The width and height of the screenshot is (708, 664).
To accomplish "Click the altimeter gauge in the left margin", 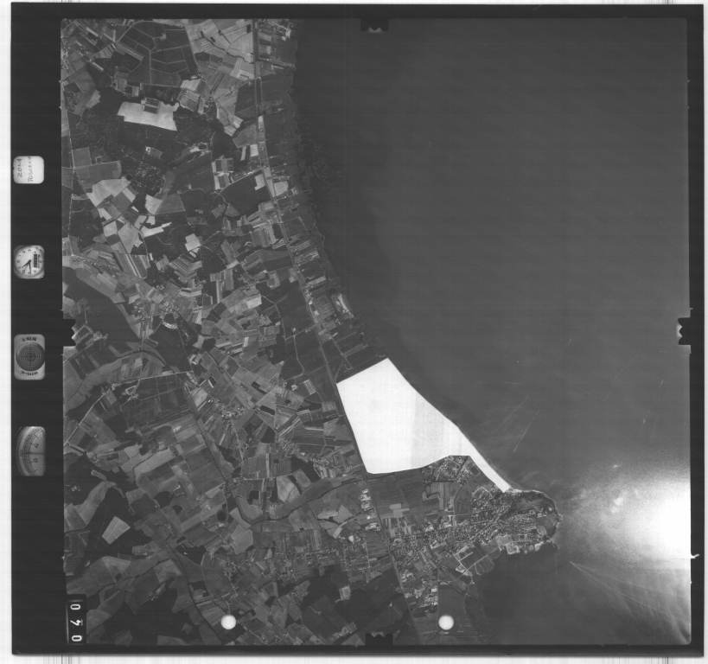I will coord(31,450).
